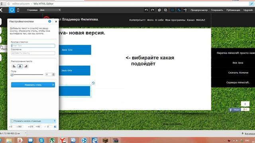The height and width of the screenshot is (143, 255).
Task: Increase Поле value with up stepper
Action: 53,73
